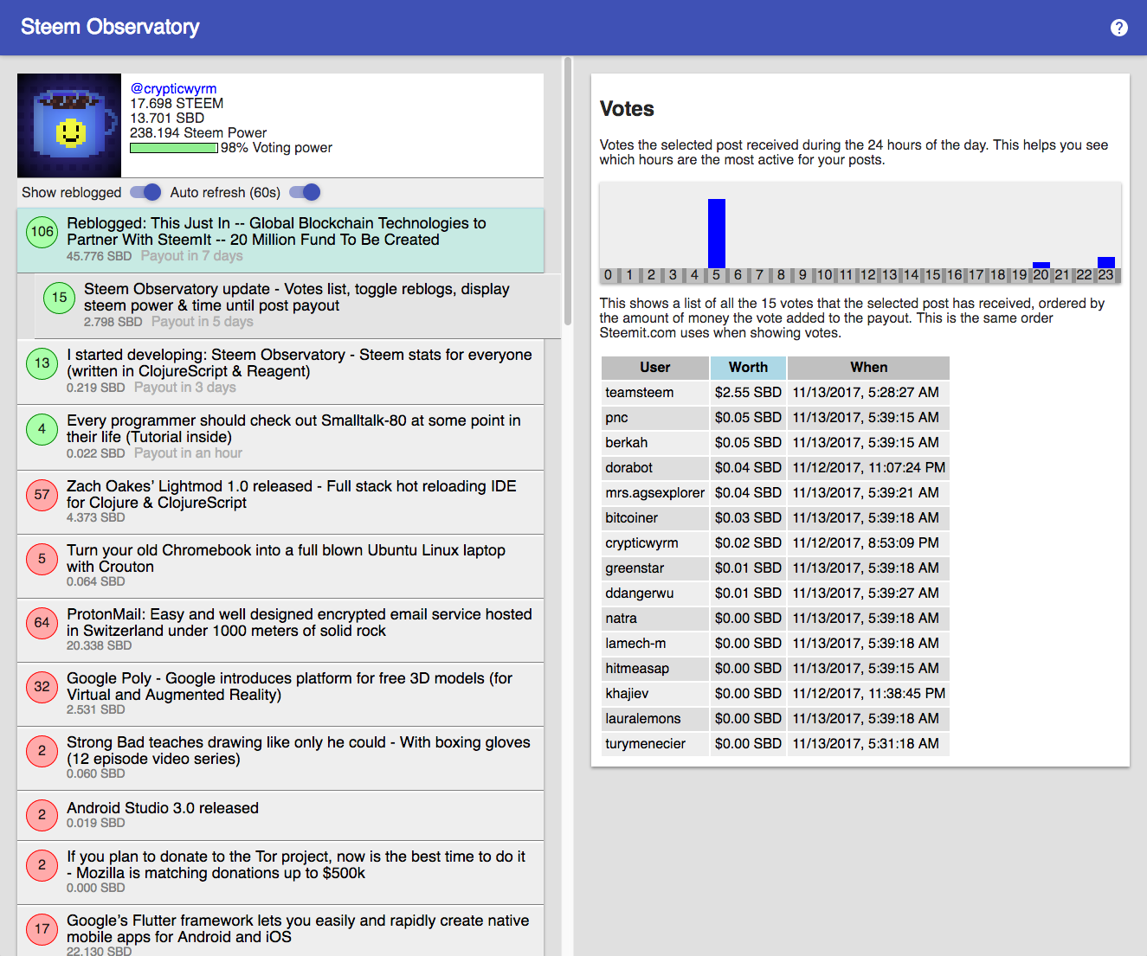Select the Steem Observatory update post

tap(297, 305)
